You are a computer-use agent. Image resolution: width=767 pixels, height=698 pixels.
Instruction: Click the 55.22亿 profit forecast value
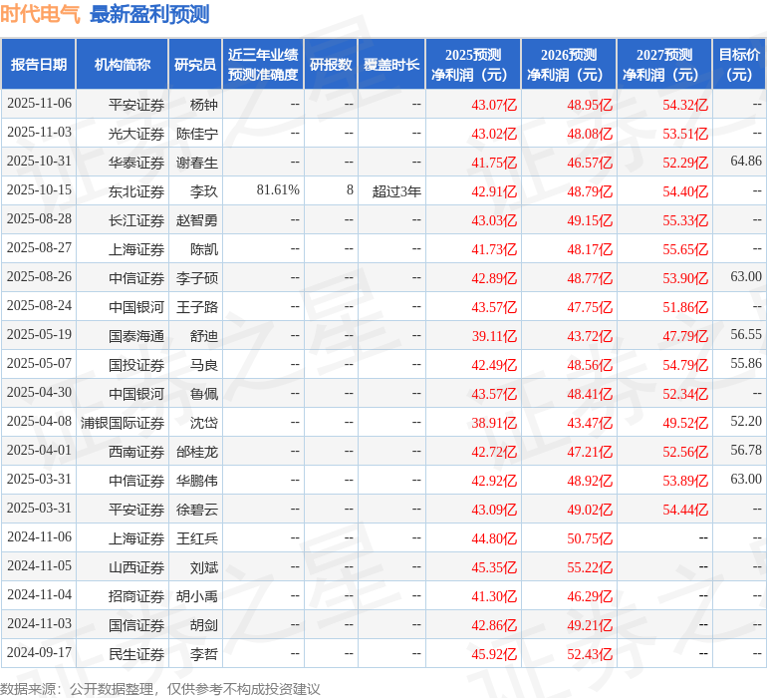590,567
